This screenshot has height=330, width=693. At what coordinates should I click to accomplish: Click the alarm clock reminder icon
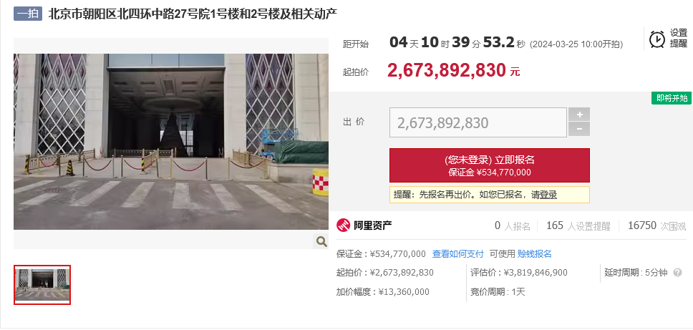pos(656,39)
